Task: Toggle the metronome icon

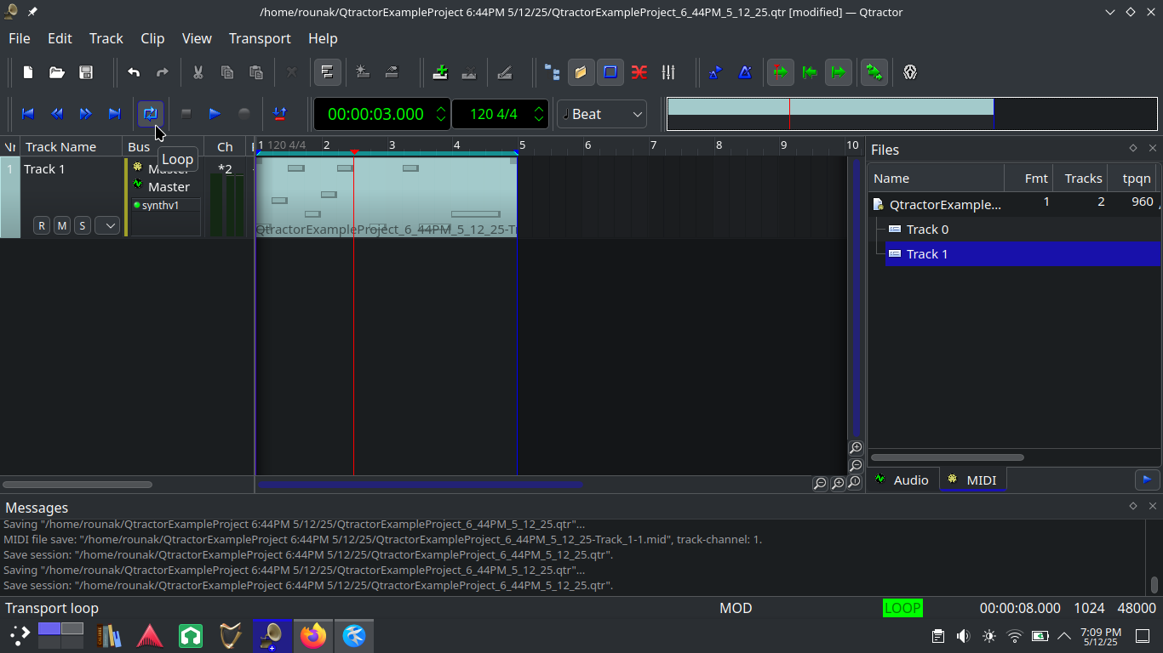Action: pos(745,72)
